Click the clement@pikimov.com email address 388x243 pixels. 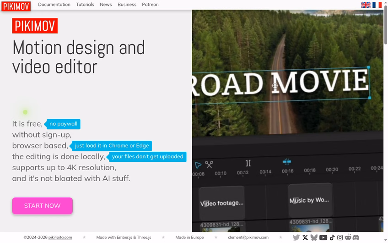click(x=248, y=237)
